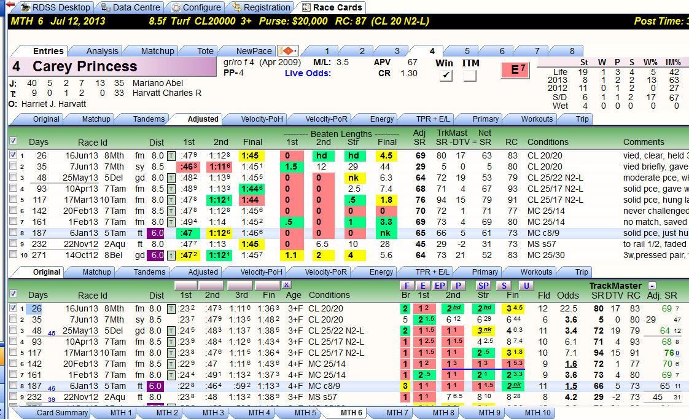Collapse the TrackMaster columns with minus button

tap(652, 286)
